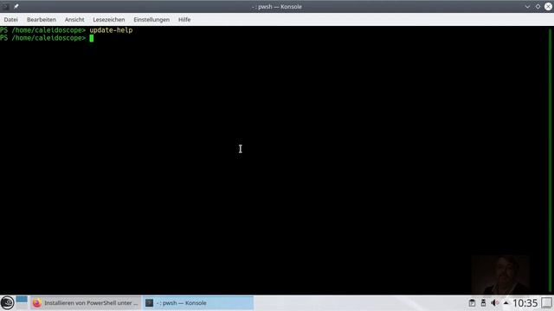The image size is (554, 311).
Task: Open the volume tray icon
Action: [494, 303]
